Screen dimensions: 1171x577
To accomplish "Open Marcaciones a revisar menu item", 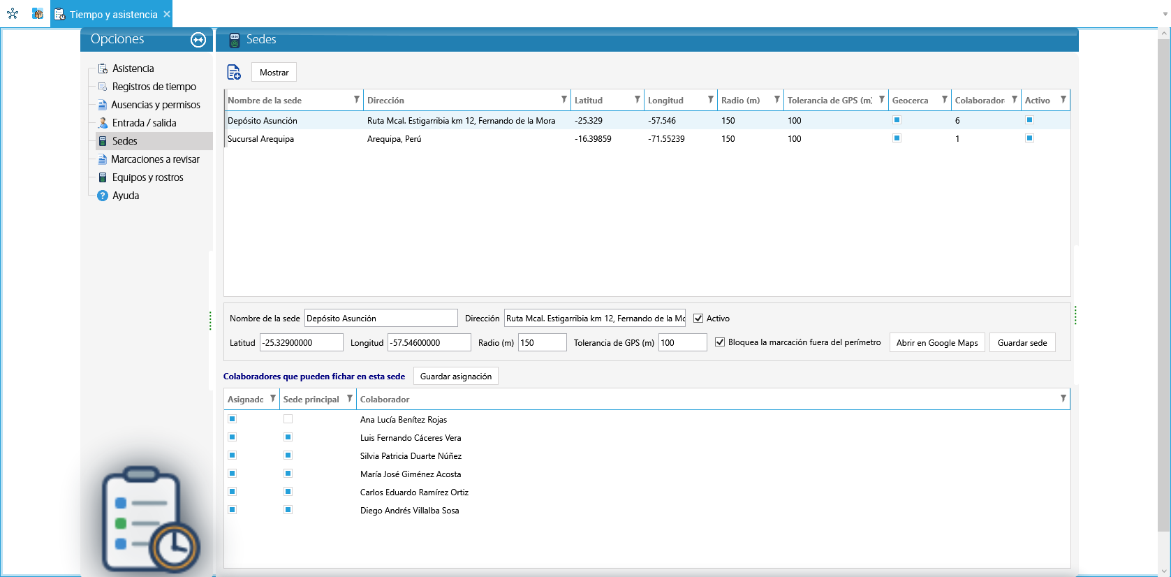I will tap(155, 159).
